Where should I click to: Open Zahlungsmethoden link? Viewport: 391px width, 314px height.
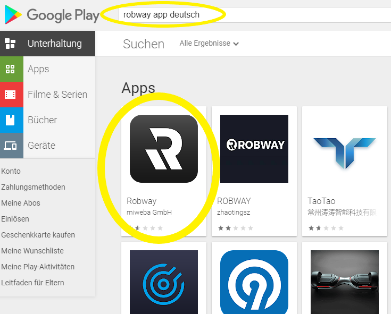[33, 187]
